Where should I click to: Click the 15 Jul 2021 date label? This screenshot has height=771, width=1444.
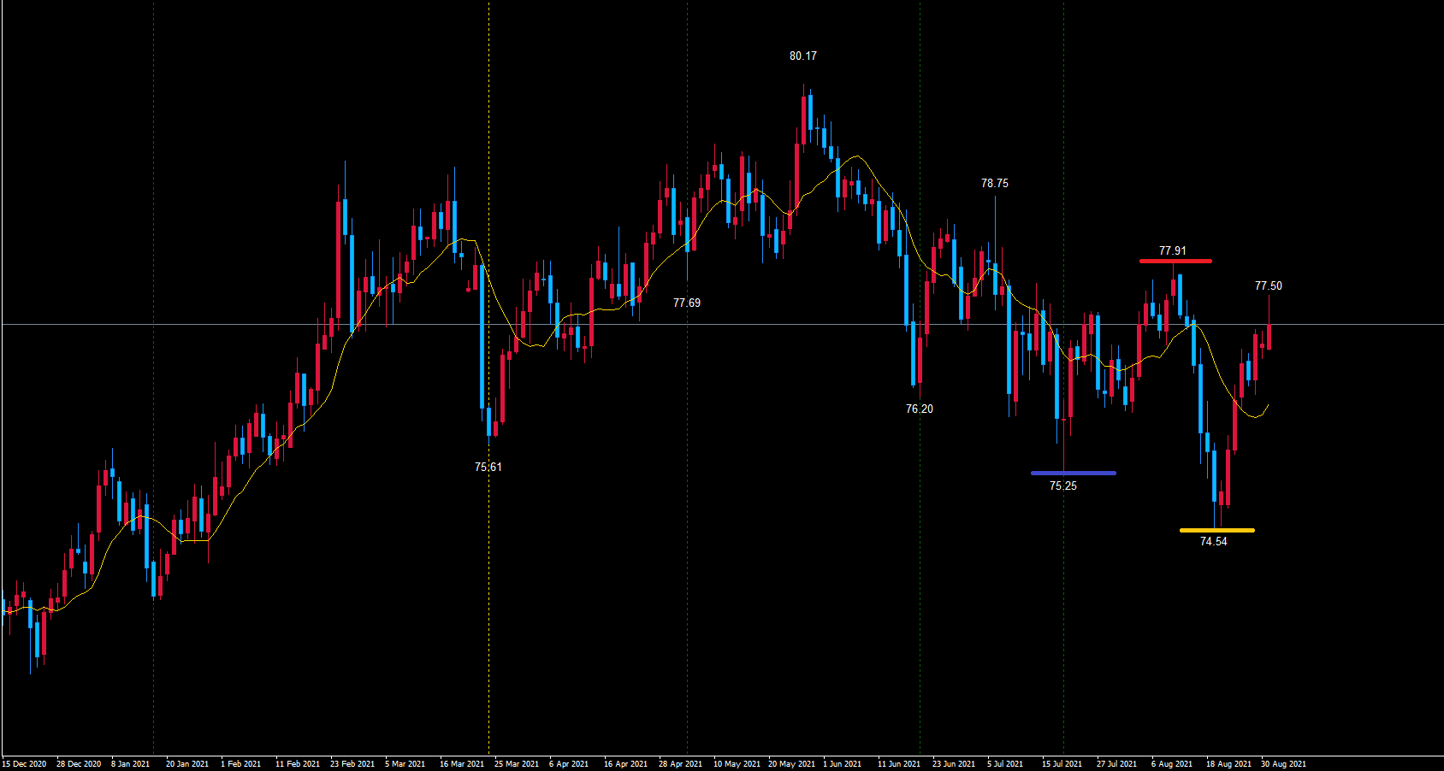pos(1061,764)
